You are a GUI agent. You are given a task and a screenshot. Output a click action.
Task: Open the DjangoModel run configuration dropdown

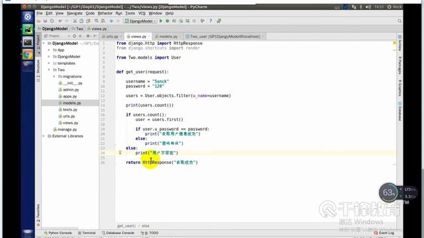point(140,21)
